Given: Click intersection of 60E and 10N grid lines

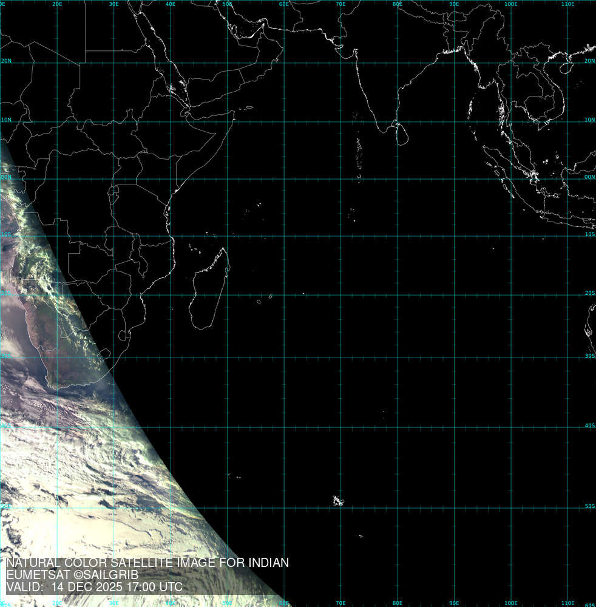Looking at the screenshot, I should point(284,121).
